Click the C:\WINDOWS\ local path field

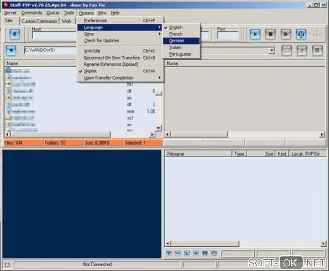point(50,50)
